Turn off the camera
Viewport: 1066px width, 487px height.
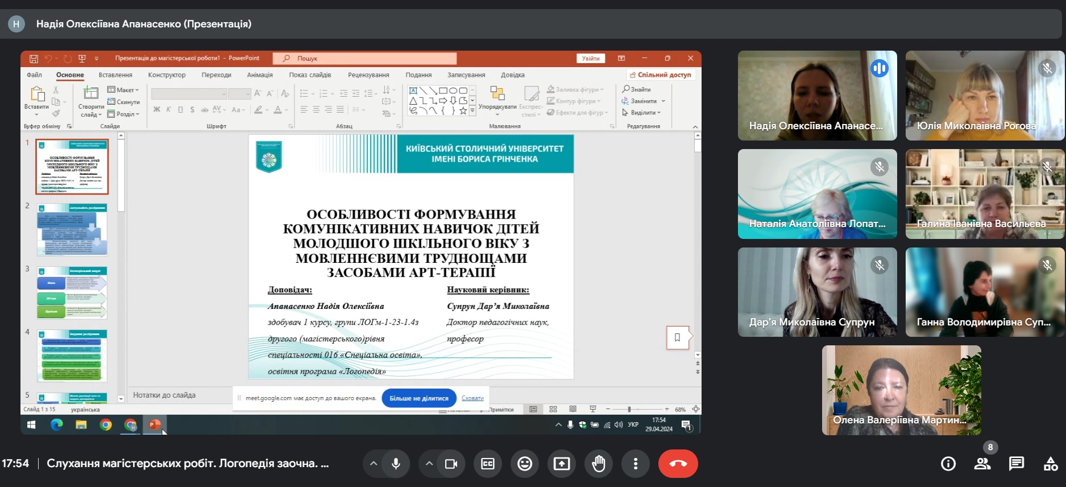tap(451, 464)
